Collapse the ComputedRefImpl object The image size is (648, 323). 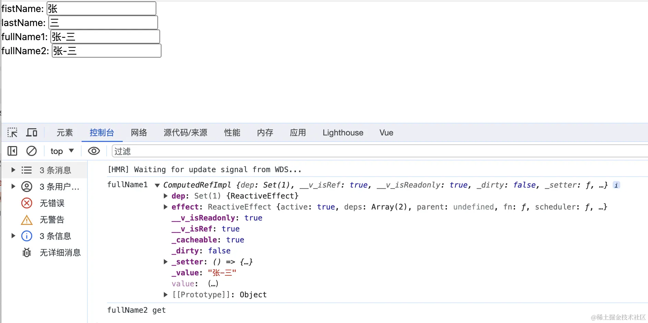pos(157,185)
